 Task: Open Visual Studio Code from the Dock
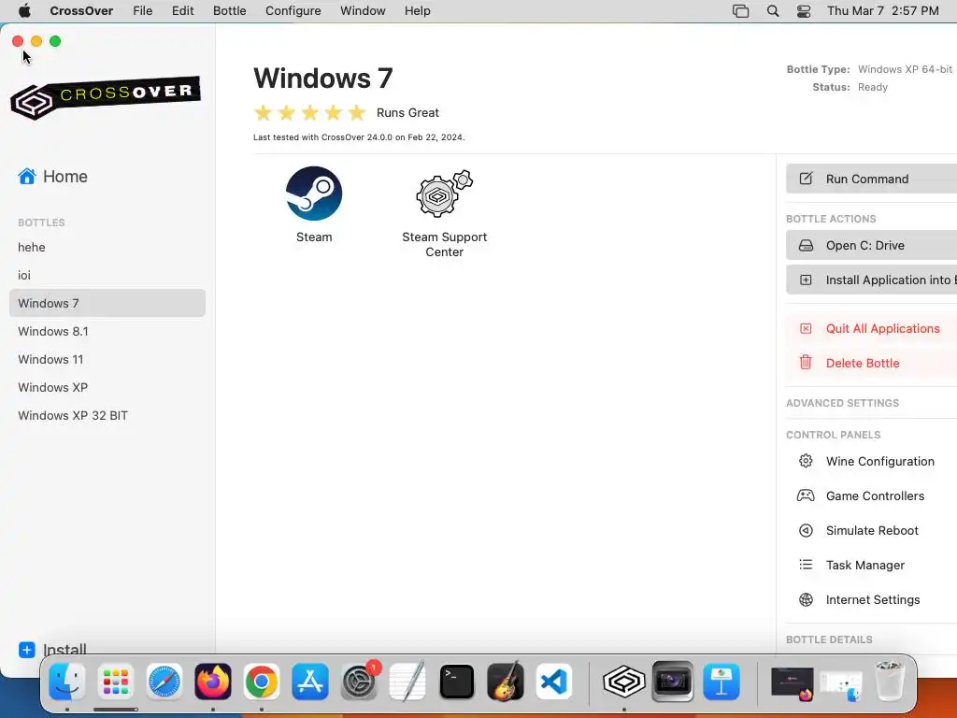[x=554, y=682]
